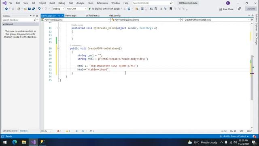Click the Decrease Indent toolbar icon
Viewport: 259px width, 146px height.
[161, 9]
